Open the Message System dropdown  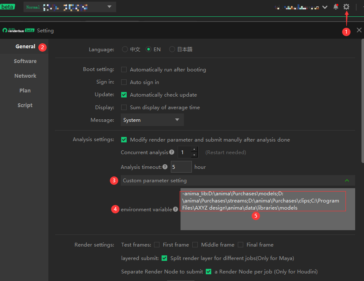tap(152, 120)
